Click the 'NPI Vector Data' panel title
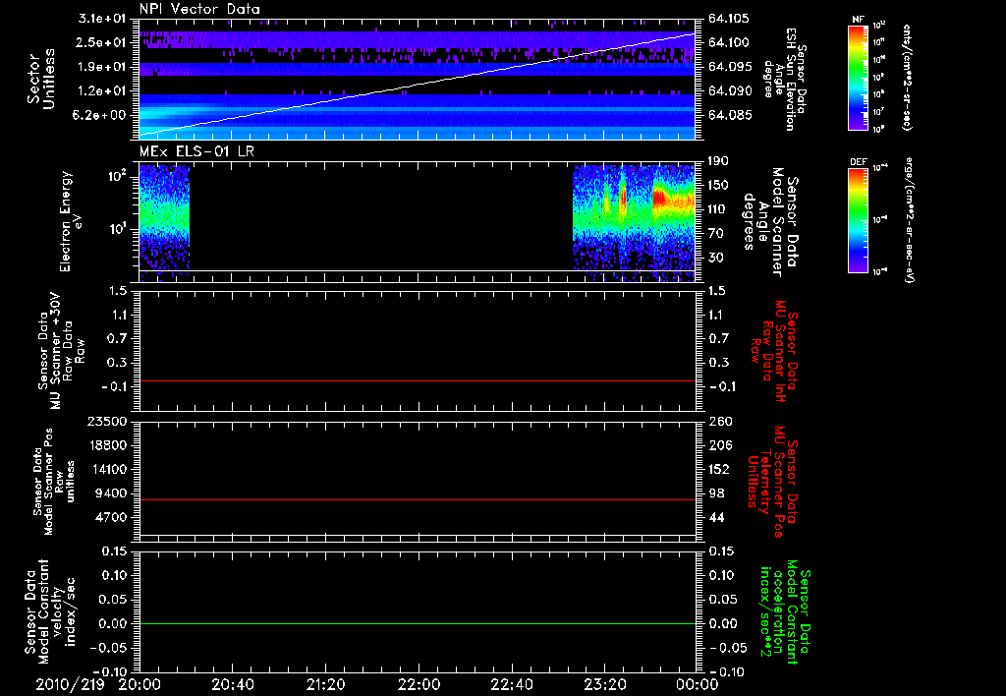1006x696 pixels. tap(199, 9)
